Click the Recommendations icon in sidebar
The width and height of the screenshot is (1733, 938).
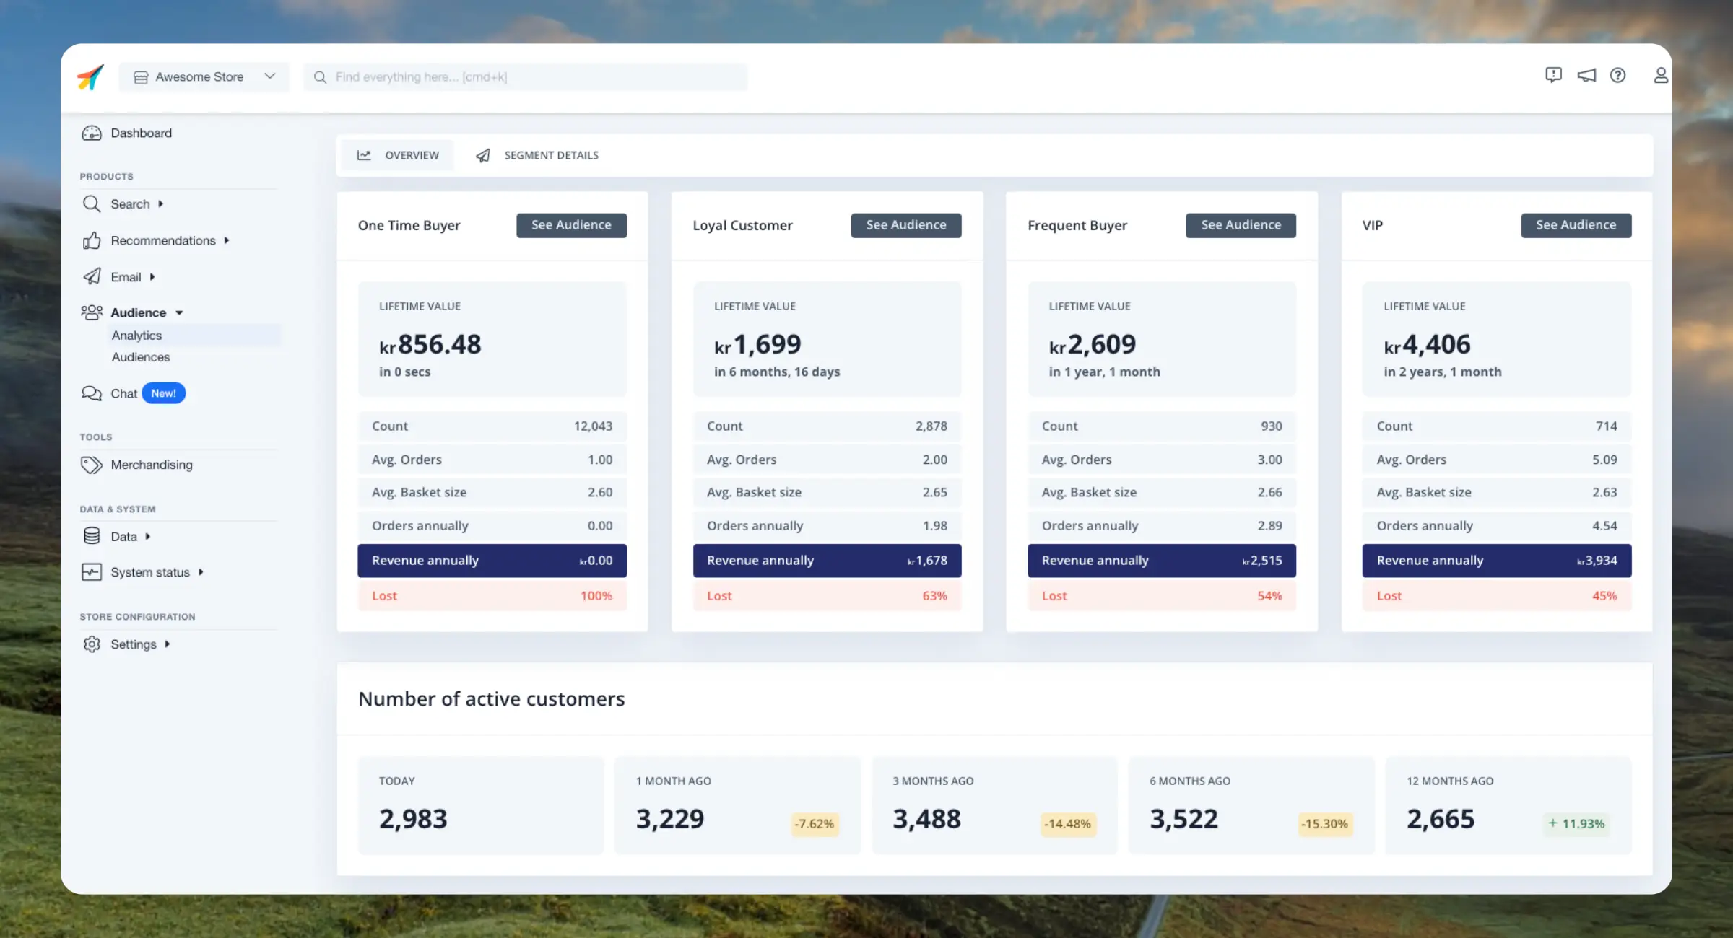(x=91, y=240)
